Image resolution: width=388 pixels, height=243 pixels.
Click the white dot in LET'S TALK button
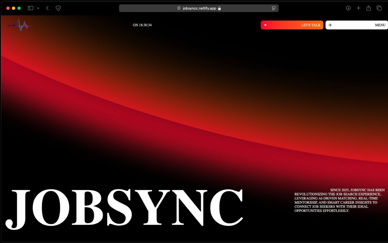click(265, 25)
